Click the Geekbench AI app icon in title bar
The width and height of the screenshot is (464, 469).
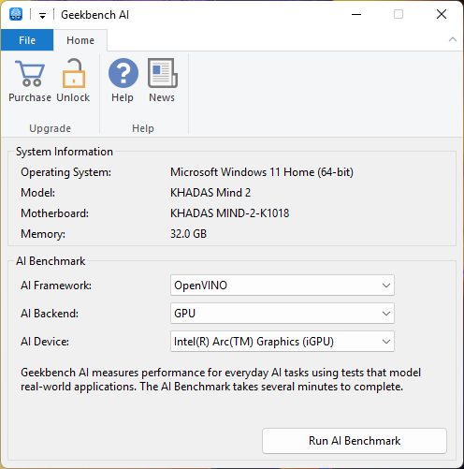16,14
